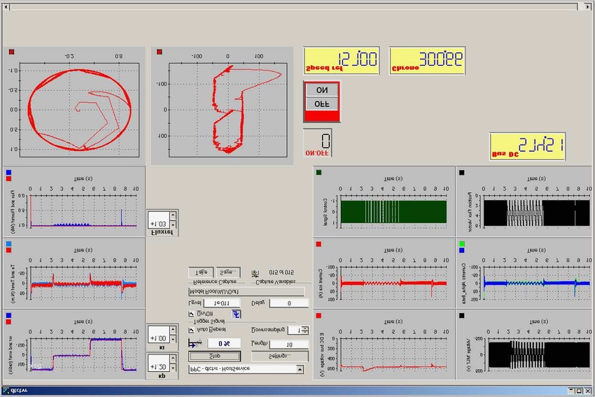This screenshot has width=595, height=397.
Task: Toggle the Auto Repeat checkbox
Action: (x=192, y=329)
